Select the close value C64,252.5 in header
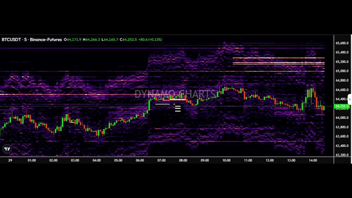 [128, 40]
